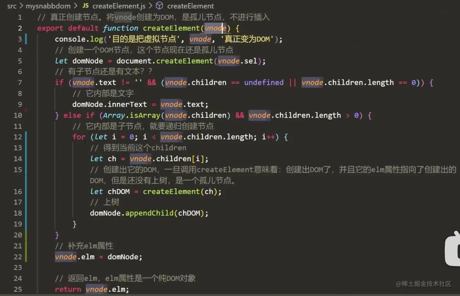Click line number 16 in gutter
Viewport: 460px width, 296px height.
coord(18,191)
